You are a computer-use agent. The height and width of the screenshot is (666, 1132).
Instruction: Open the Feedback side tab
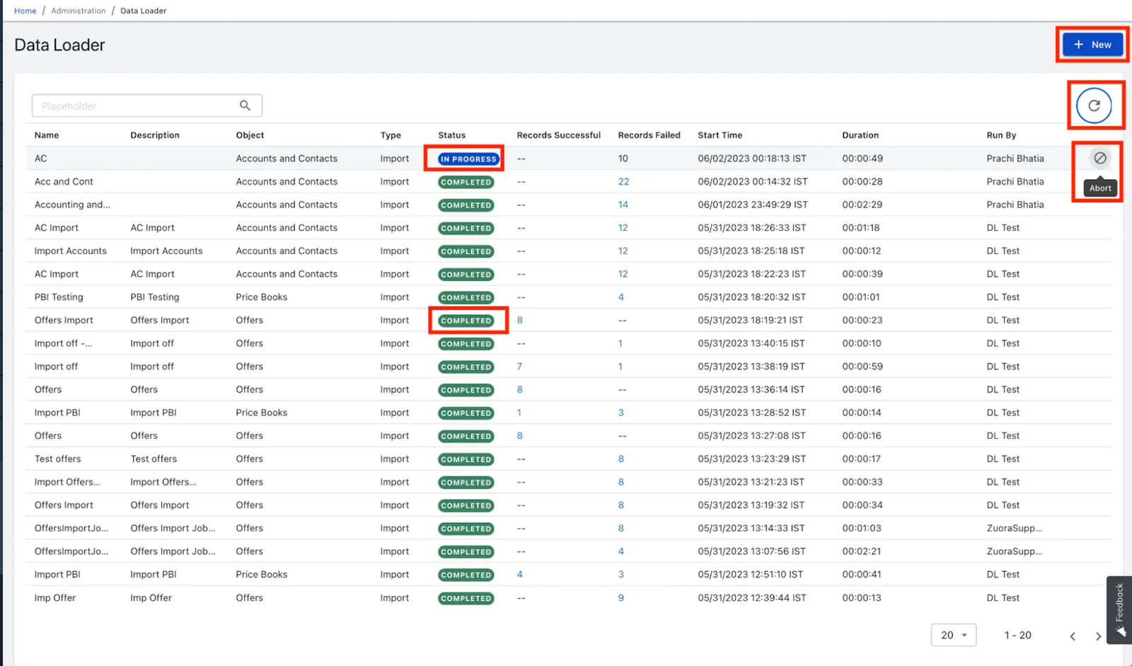1119,609
